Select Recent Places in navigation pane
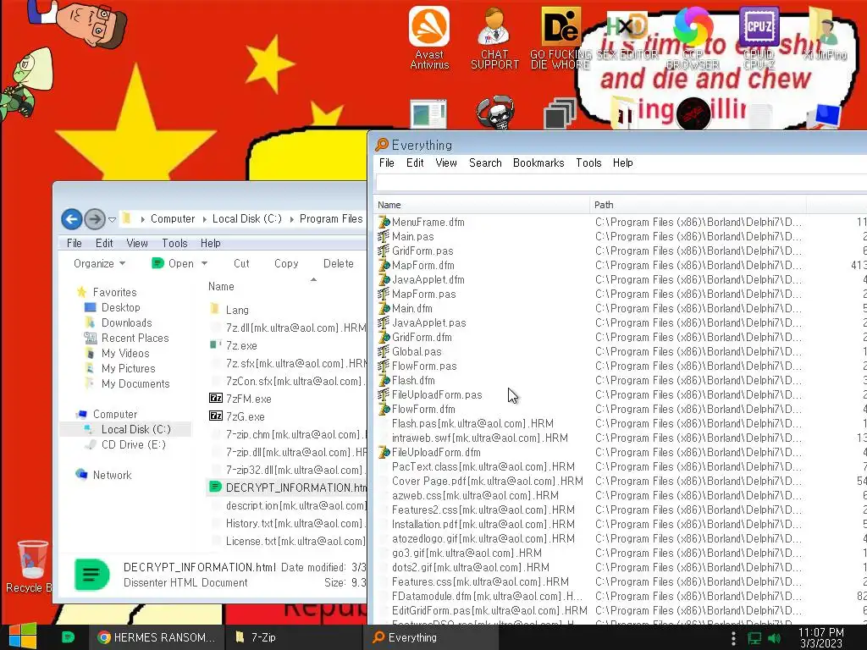 (x=135, y=338)
